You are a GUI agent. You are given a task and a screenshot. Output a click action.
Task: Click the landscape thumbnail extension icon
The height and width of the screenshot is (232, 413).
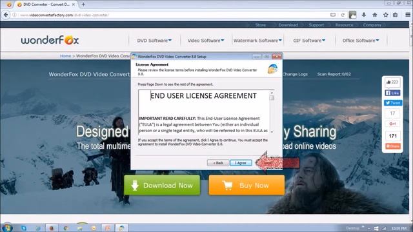tap(353, 15)
